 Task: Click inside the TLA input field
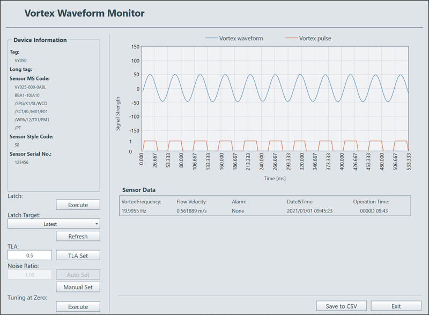(x=29, y=255)
